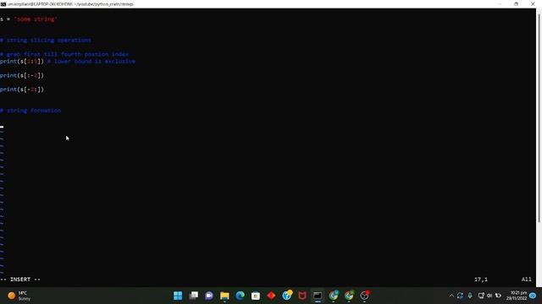This screenshot has height=304, width=542.
Task: Click the battery status tray icon
Action: point(498,296)
